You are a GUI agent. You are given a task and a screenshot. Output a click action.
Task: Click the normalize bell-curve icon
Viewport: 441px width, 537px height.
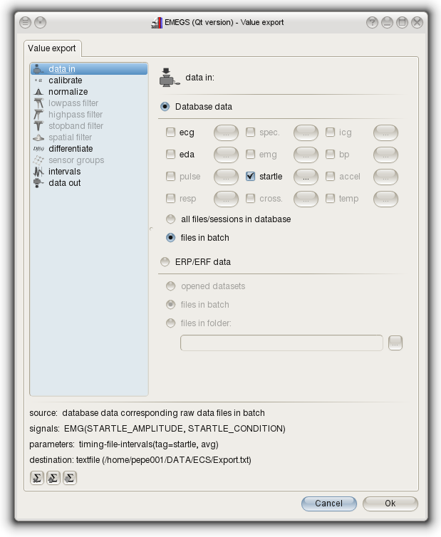point(38,92)
